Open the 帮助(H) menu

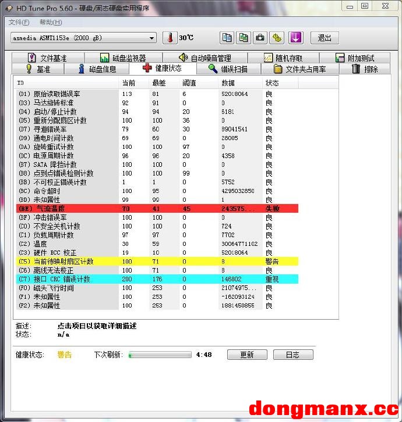click(x=51, y=22)
